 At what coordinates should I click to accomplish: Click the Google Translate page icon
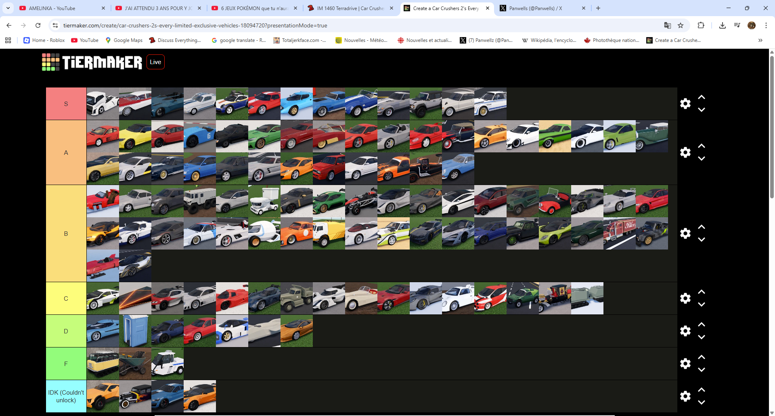[x=668, y=25]
